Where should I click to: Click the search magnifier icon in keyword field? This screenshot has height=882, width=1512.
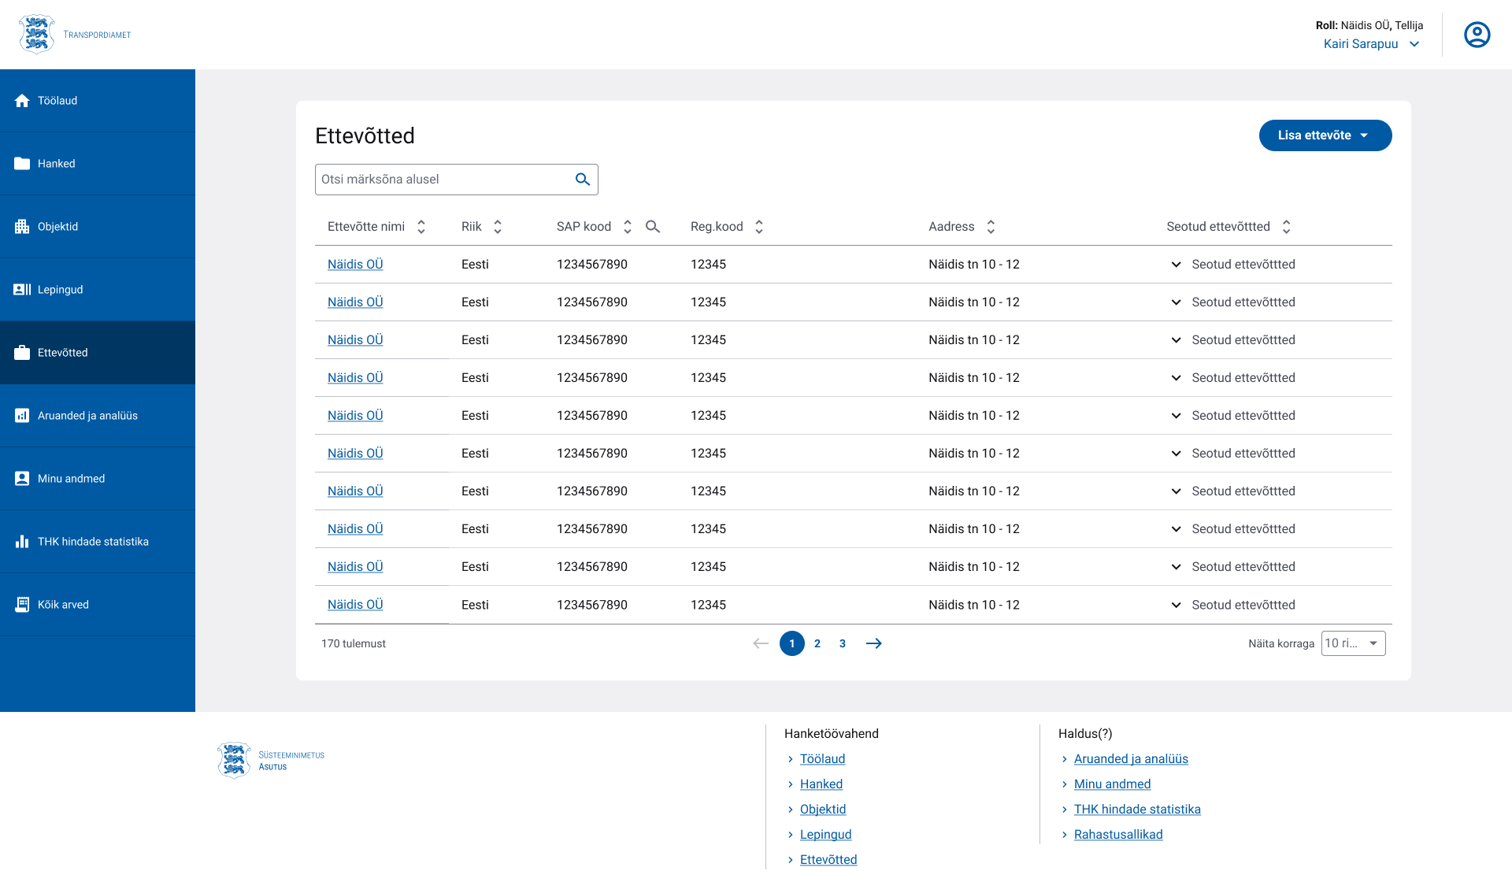click(582, 180)
